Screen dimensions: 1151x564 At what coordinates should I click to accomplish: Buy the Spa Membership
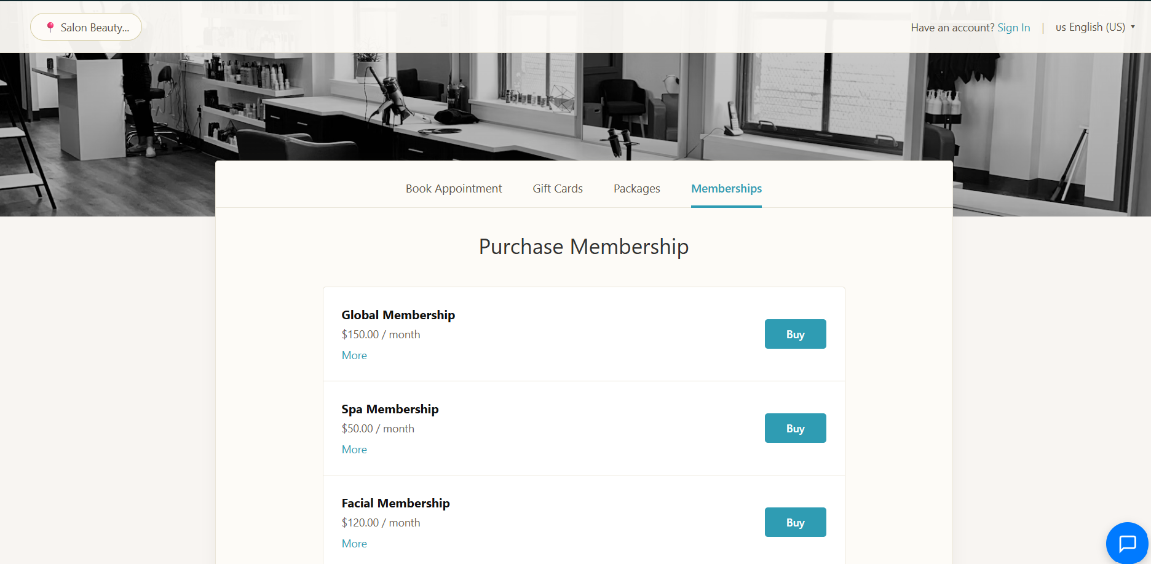pyautogui.click(x=796, y=428)
